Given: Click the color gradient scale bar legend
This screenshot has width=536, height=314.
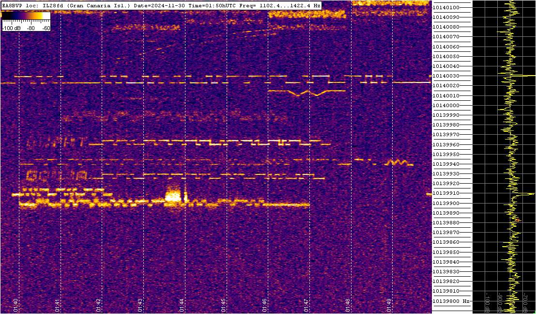Looking at the screenshot, I should coord(26,16).
